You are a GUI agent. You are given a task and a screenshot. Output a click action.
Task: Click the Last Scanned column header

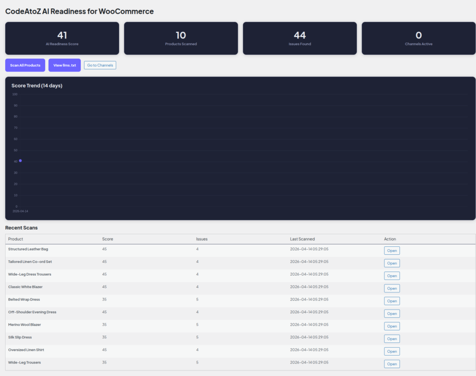click(x=302, y=239)
